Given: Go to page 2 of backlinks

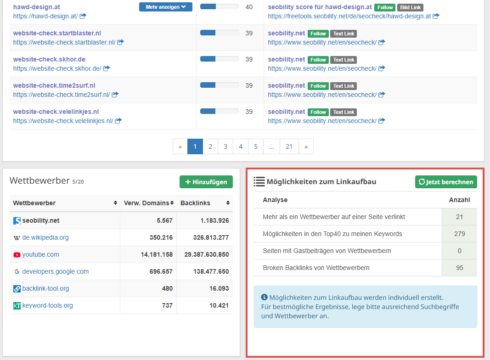Looking at the screenshot, I should pyautogui.click(x=210, y=146).
